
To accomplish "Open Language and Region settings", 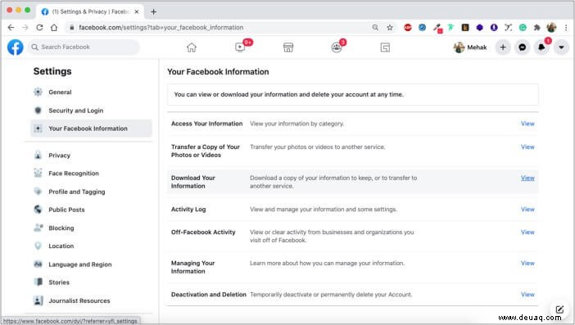I will (x=91, y=264).
